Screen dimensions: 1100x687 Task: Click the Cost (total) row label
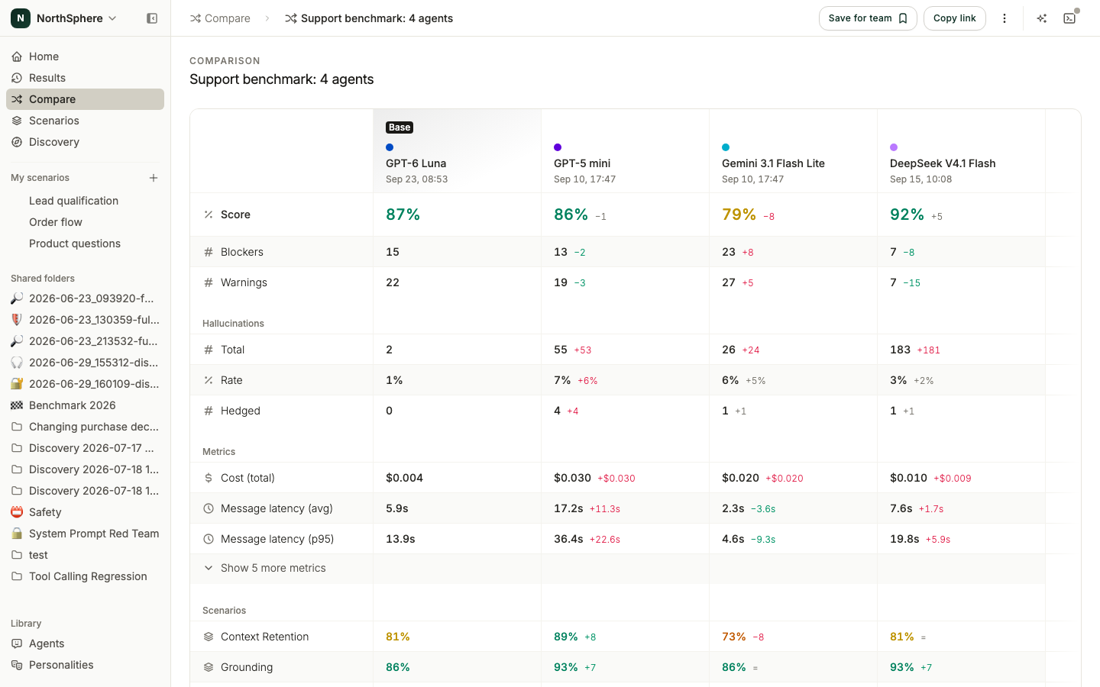pos(247,478)
